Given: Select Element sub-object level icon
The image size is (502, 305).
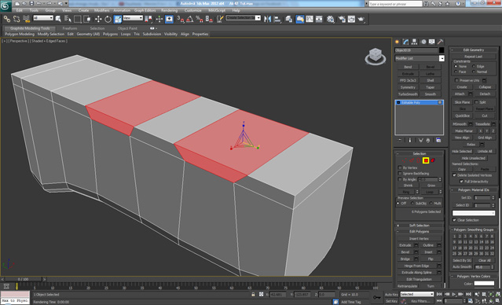Looking at the screenshot, I should 433,160.
